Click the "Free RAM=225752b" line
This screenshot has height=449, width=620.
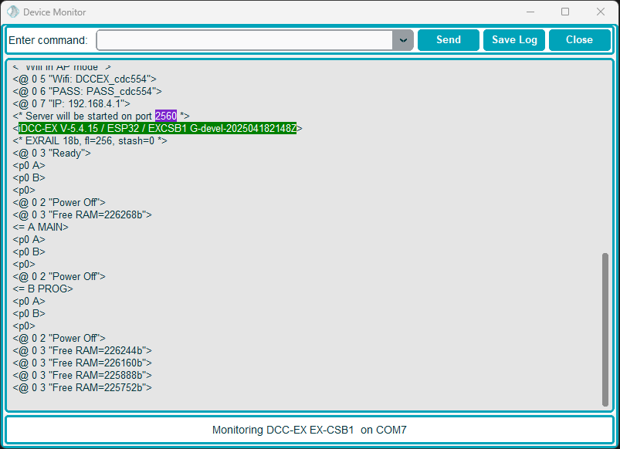pyautogui.click(x=83, y=387)
